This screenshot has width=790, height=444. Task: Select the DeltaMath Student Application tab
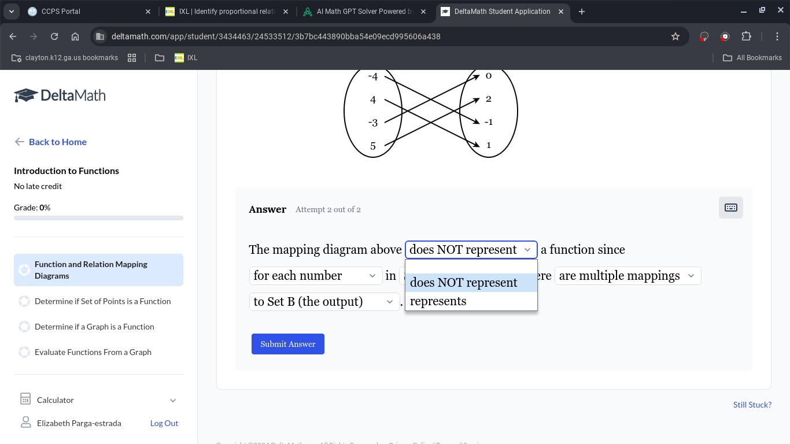point(503,12)
